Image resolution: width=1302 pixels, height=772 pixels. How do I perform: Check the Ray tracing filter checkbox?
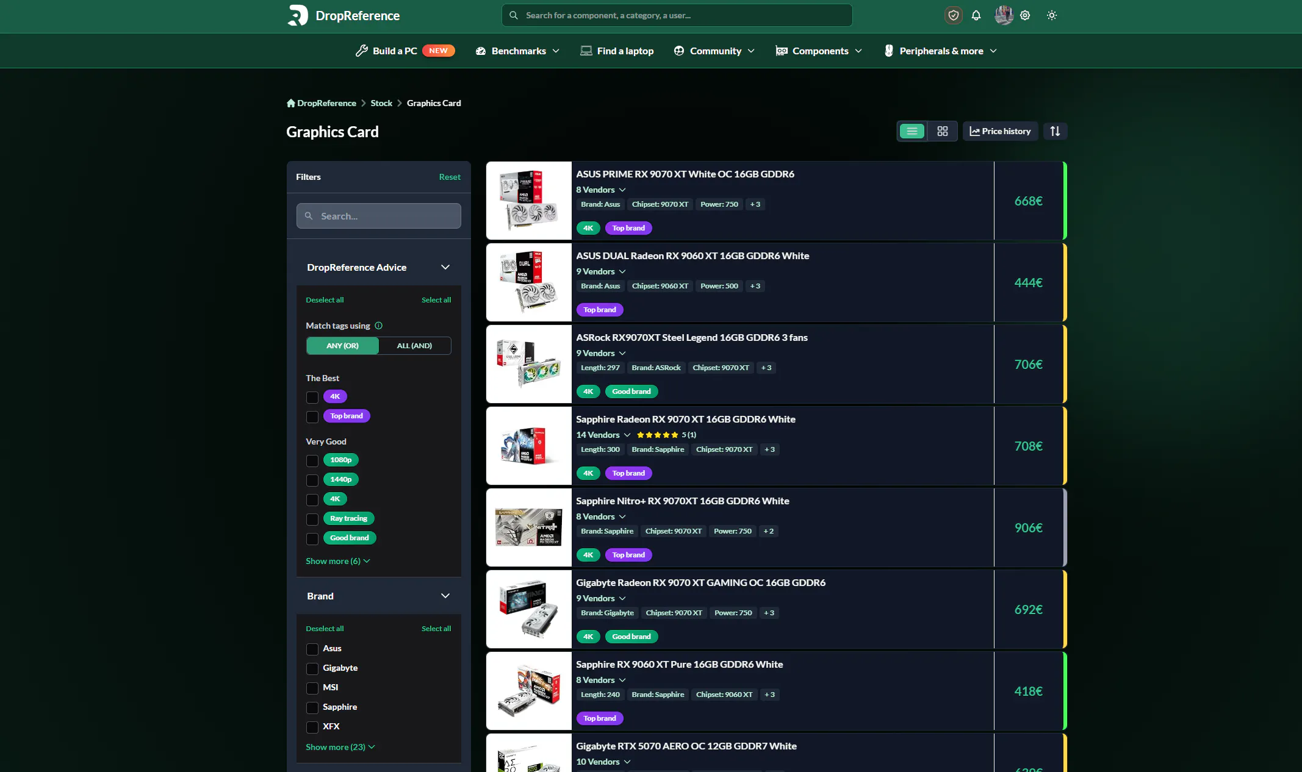click(x=312, y=519)
